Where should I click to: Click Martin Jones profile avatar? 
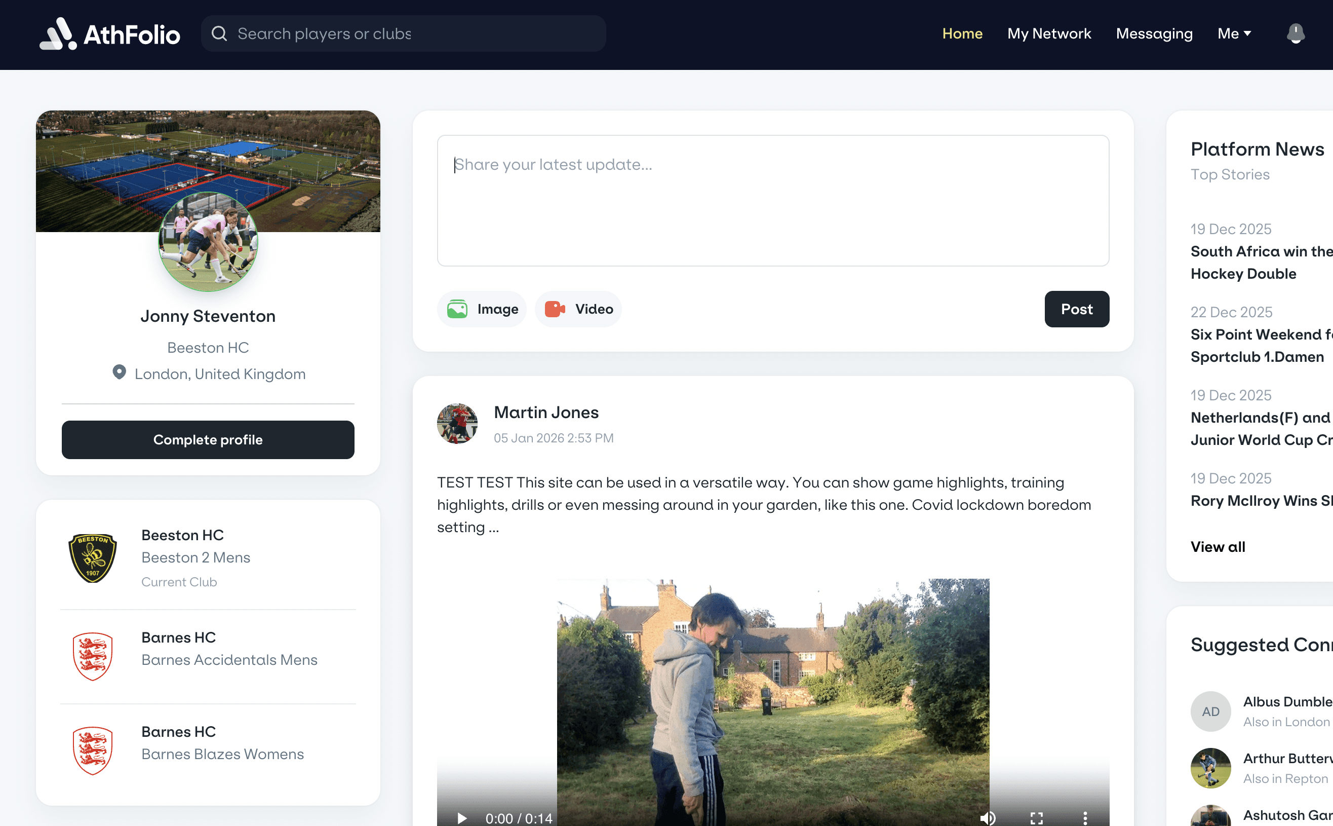(457, 424)
